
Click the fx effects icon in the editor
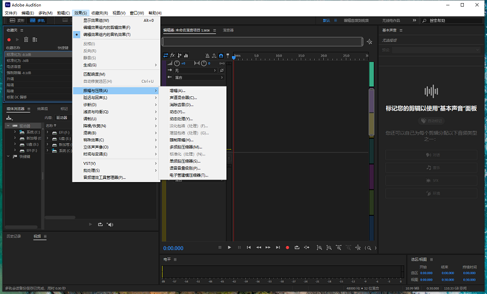tap(172, 56)
